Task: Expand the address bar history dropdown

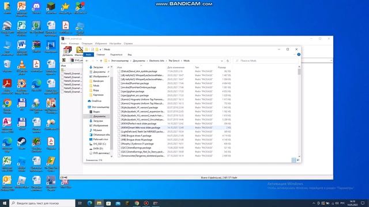Action: coord(222,61)
